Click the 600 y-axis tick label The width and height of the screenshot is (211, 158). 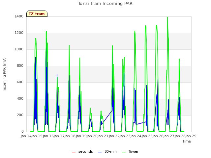[x=20, y=82]
